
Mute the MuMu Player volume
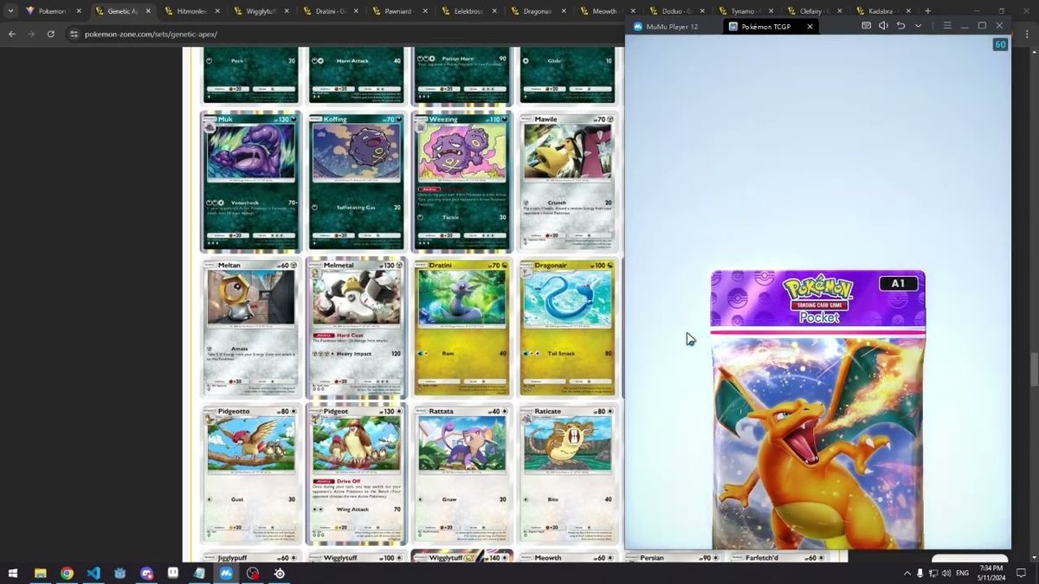click(x=883, y=26)
